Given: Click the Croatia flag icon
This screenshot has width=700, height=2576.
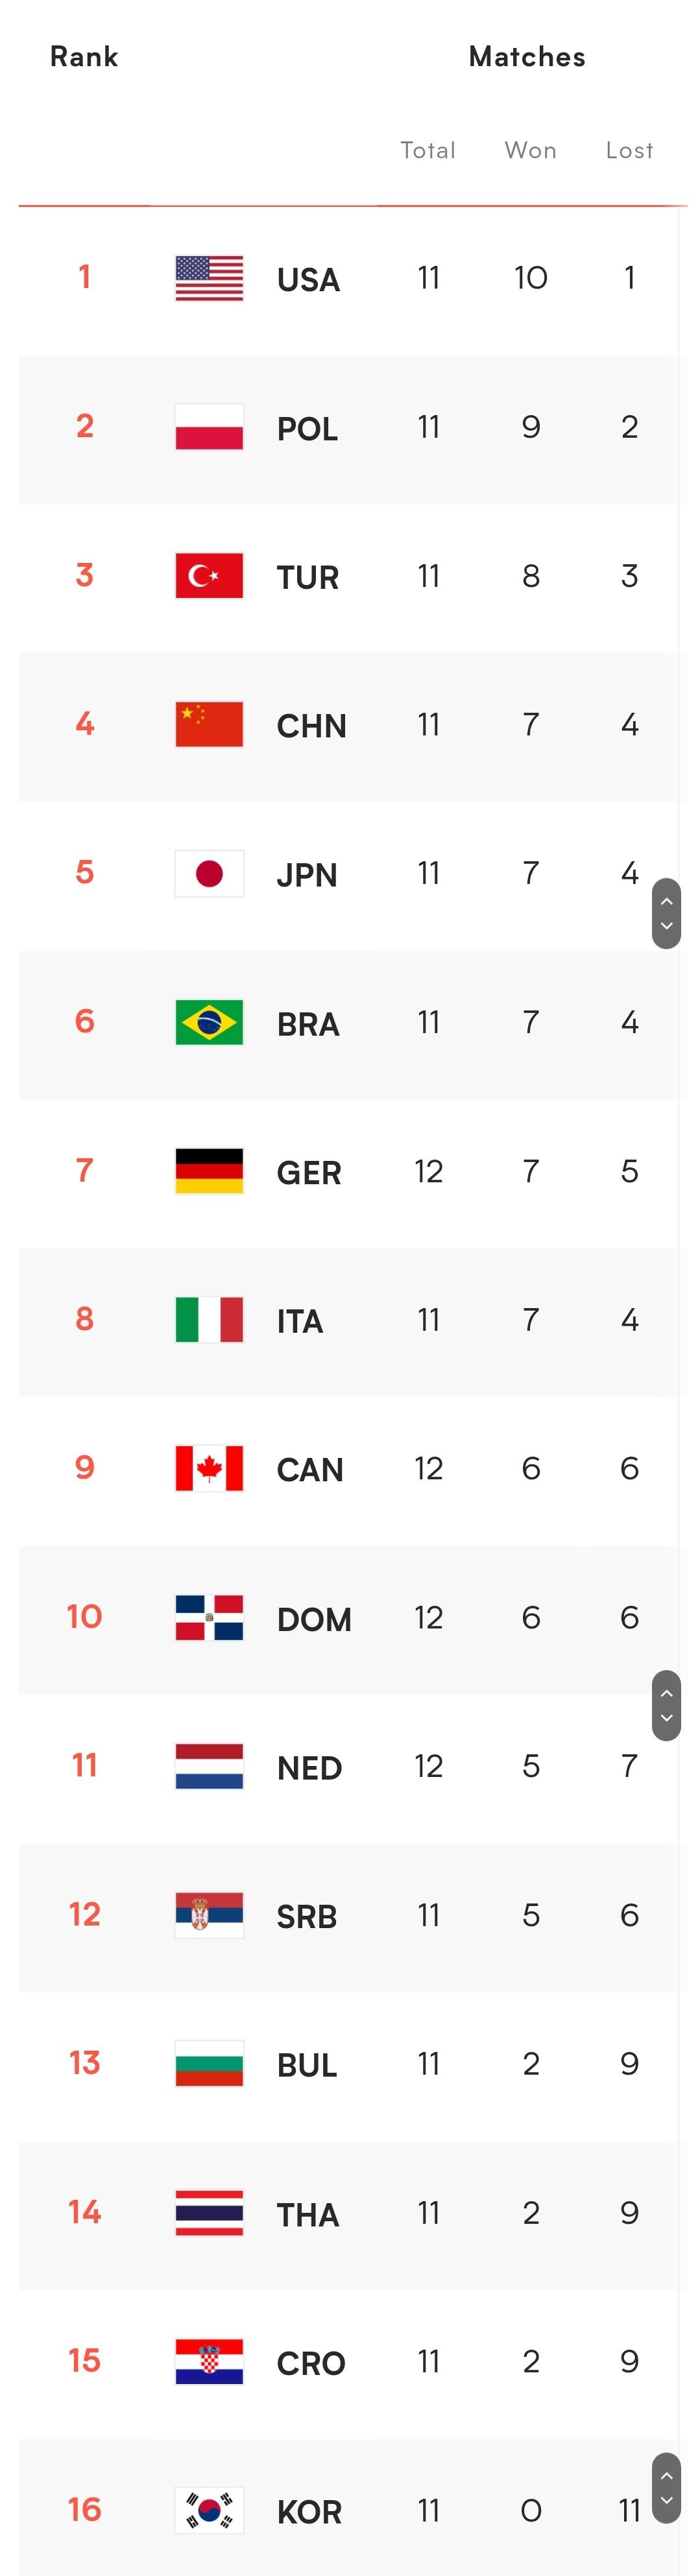Looking at the screenshot, I should (x=209, y=2361).
